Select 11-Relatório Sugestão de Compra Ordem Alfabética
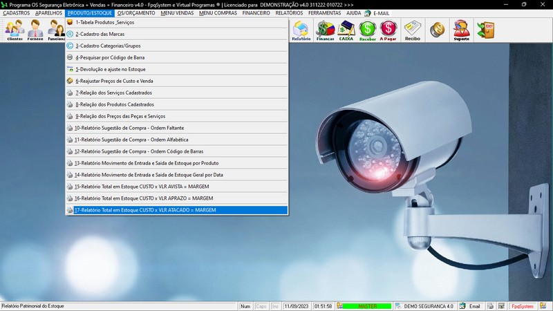553x311 pixels. point(177,140)
